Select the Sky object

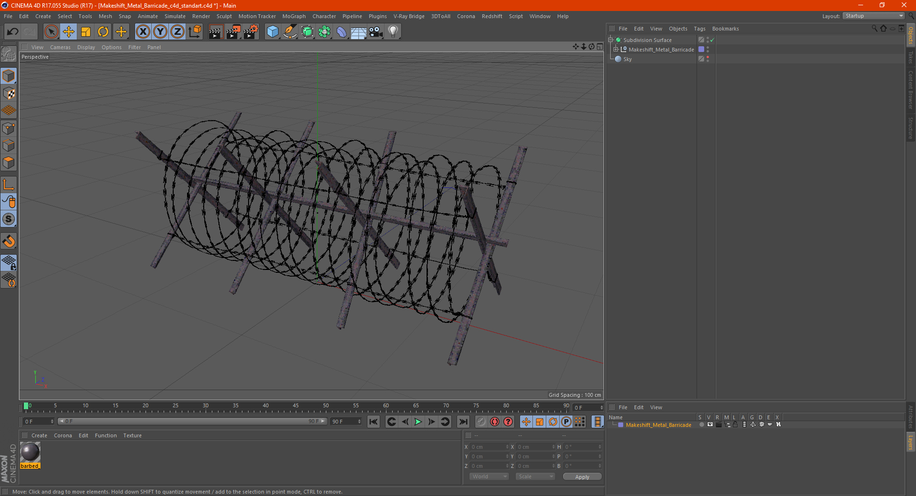[x=627, y=59]
